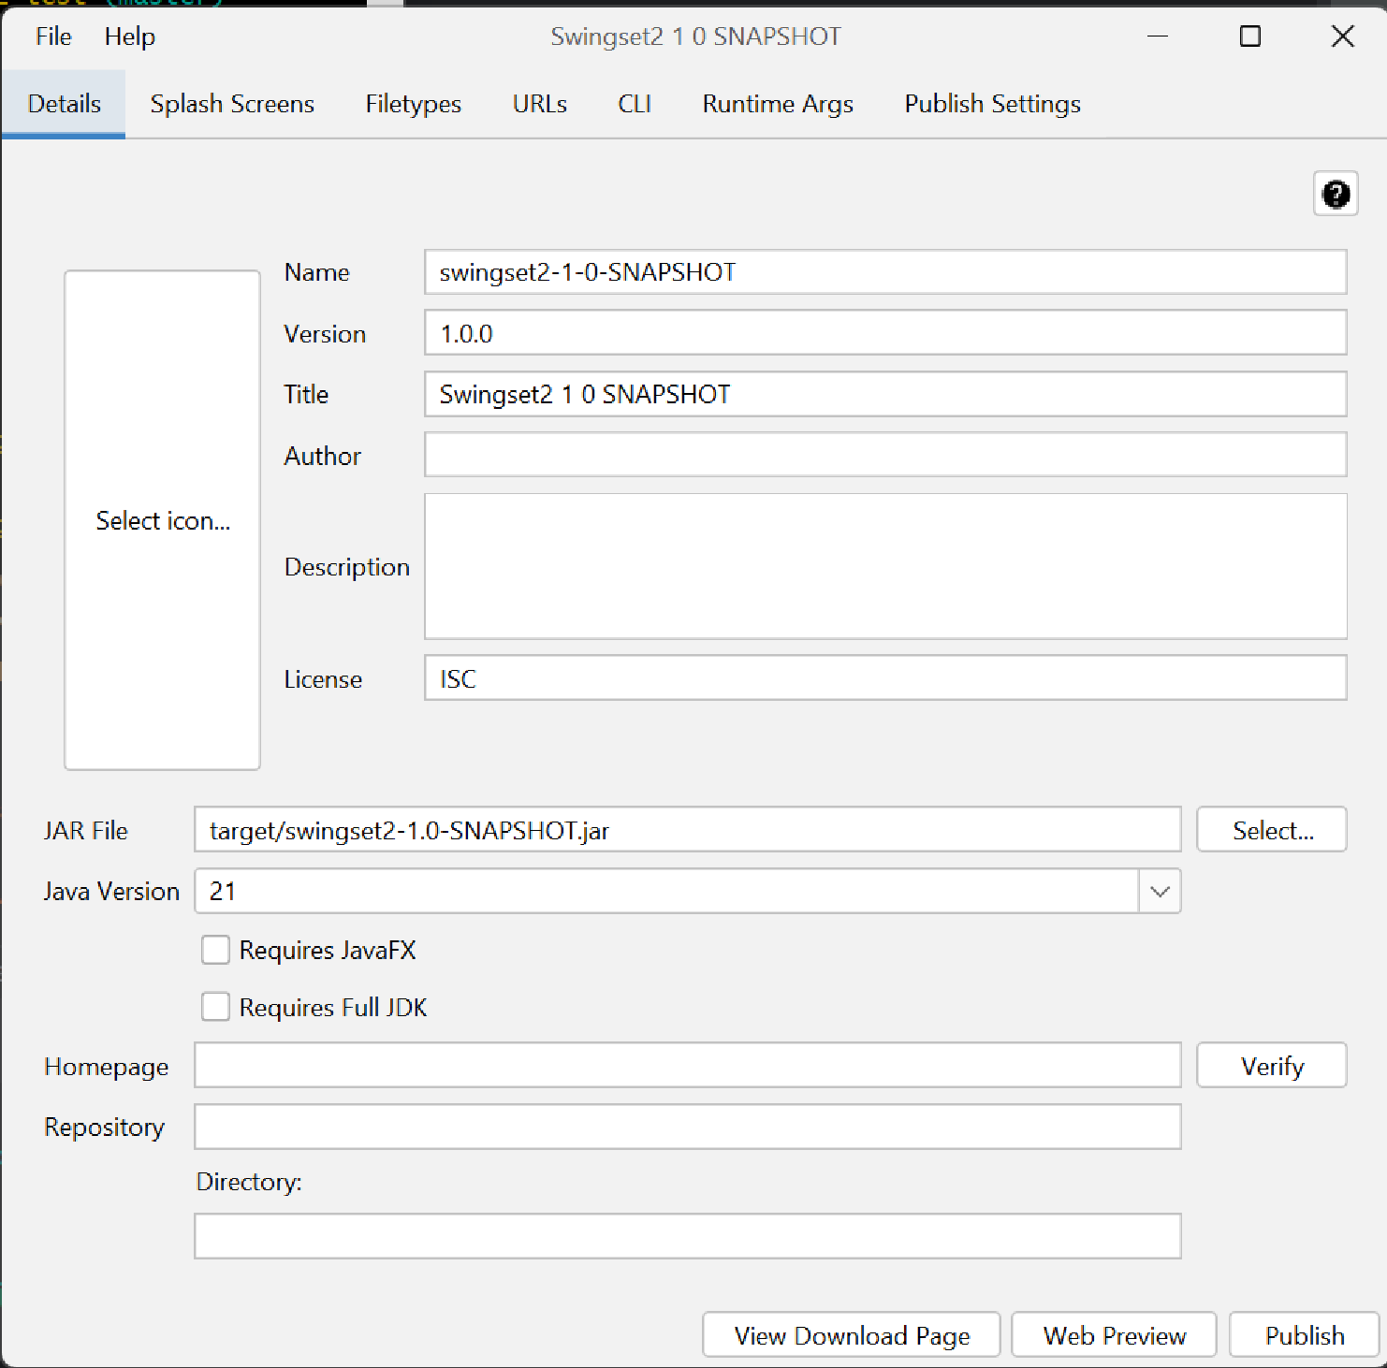Viewport: 1387px width, 1368px height.
Task: Open the URLs tab
Action: point(539,104)
